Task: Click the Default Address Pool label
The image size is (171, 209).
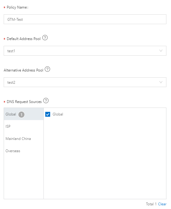Action: point(24,39)
